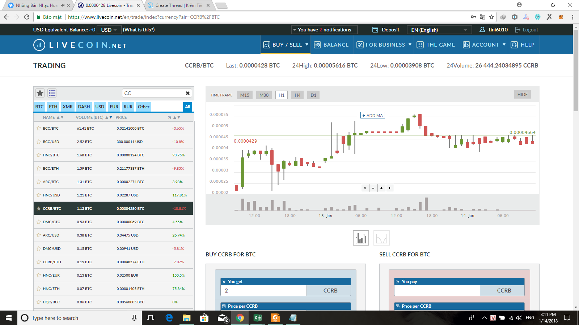Screen dimensions: 579x325
Task: Open Excel from the taskbar
Action: tap(258, 318)
